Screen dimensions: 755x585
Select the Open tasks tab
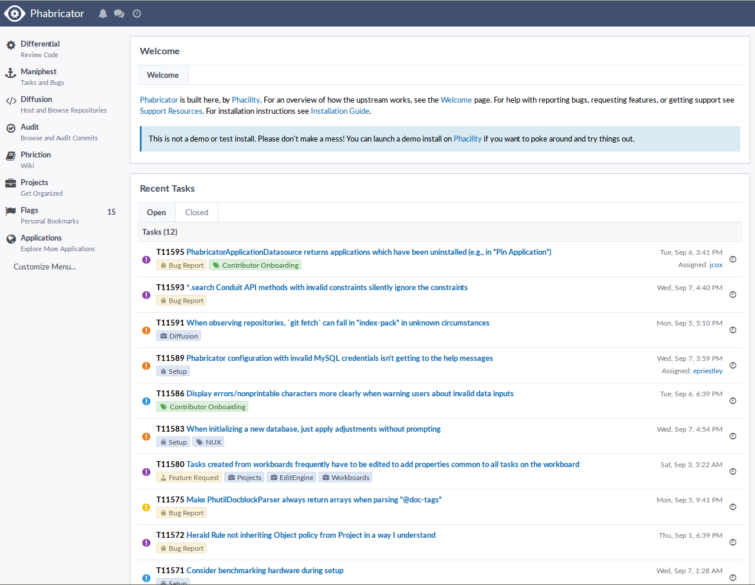156,212
